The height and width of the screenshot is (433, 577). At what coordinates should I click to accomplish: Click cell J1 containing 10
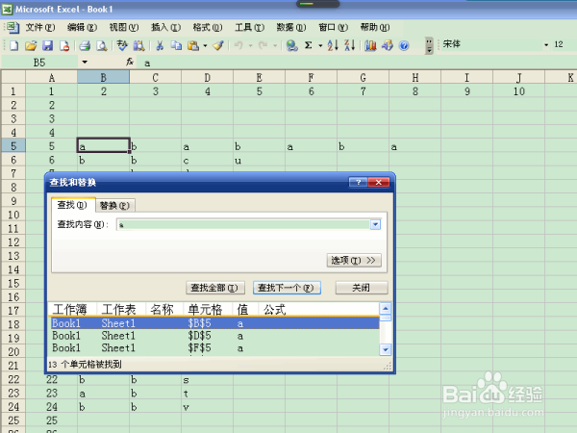(x=519, y=91)
